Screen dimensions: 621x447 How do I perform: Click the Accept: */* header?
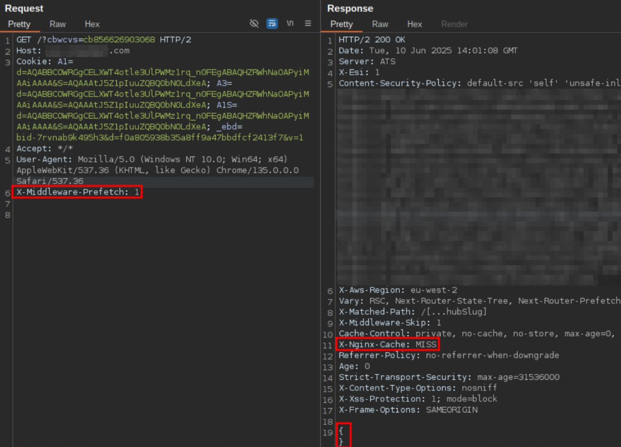click(x=45, y=149)
